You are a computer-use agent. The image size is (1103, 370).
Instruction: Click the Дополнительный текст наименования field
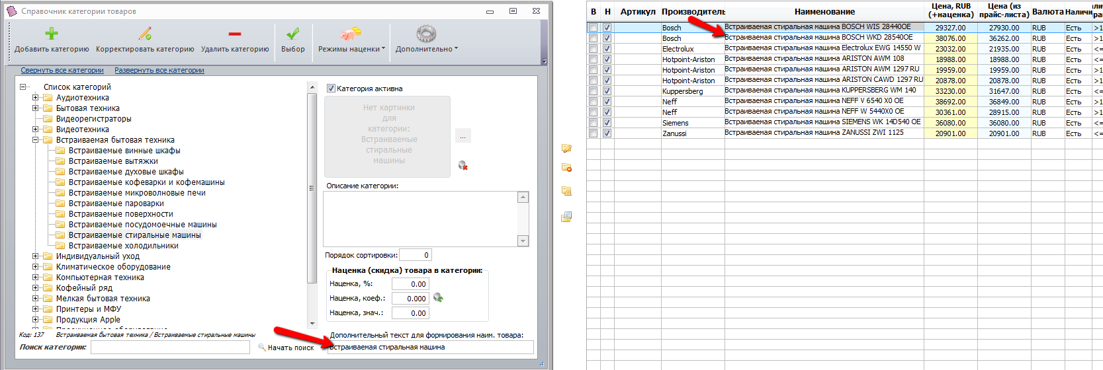(x=431, y=347)
